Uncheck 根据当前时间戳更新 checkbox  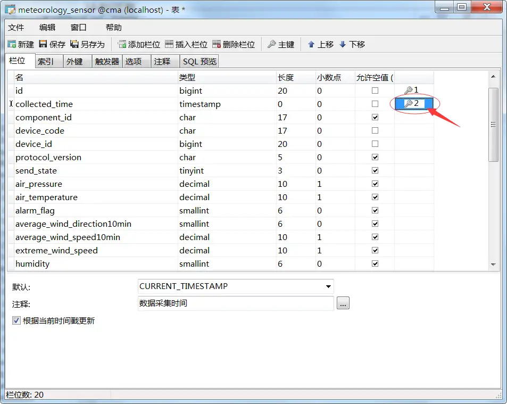tap(16, 321)
